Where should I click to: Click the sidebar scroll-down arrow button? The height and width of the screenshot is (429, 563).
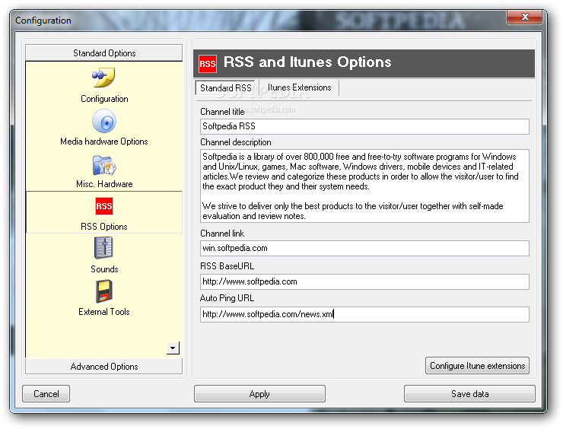tap(173, 348)
